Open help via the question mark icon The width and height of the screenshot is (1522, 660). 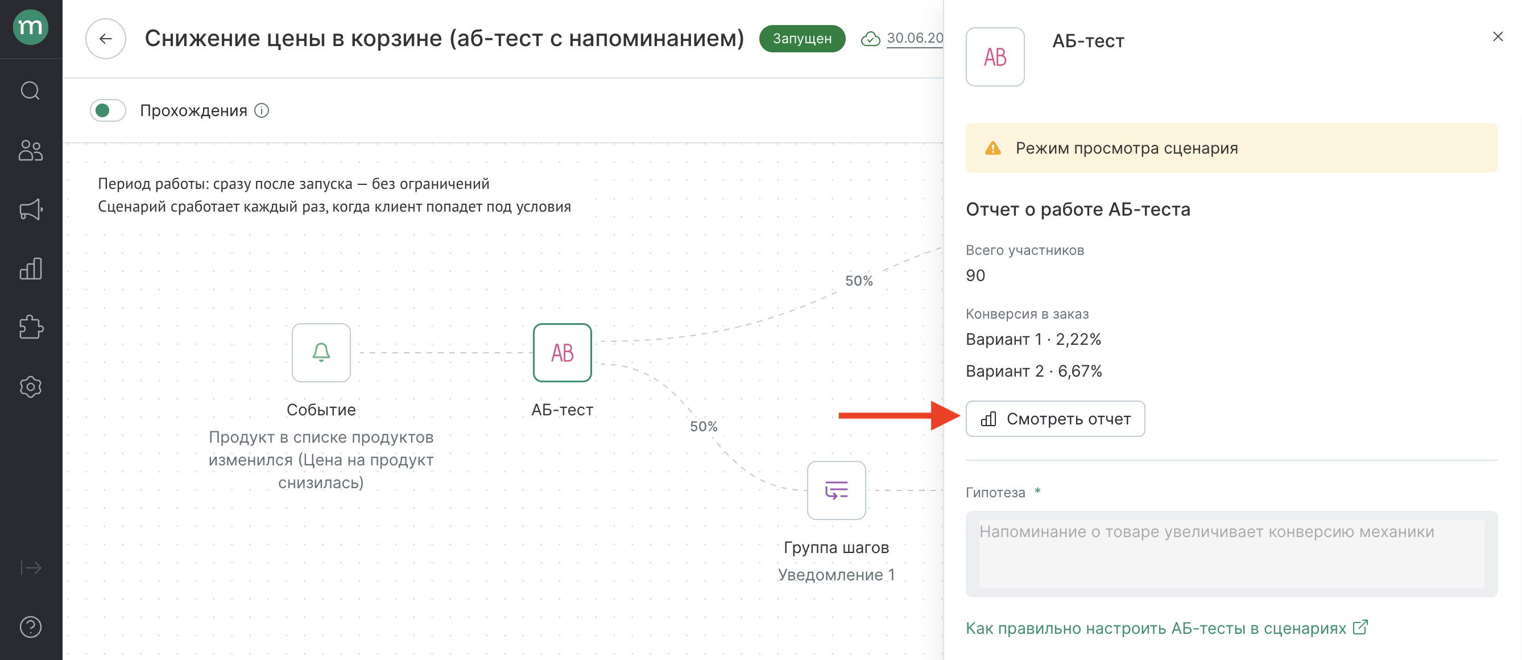(x=31, y=627)
